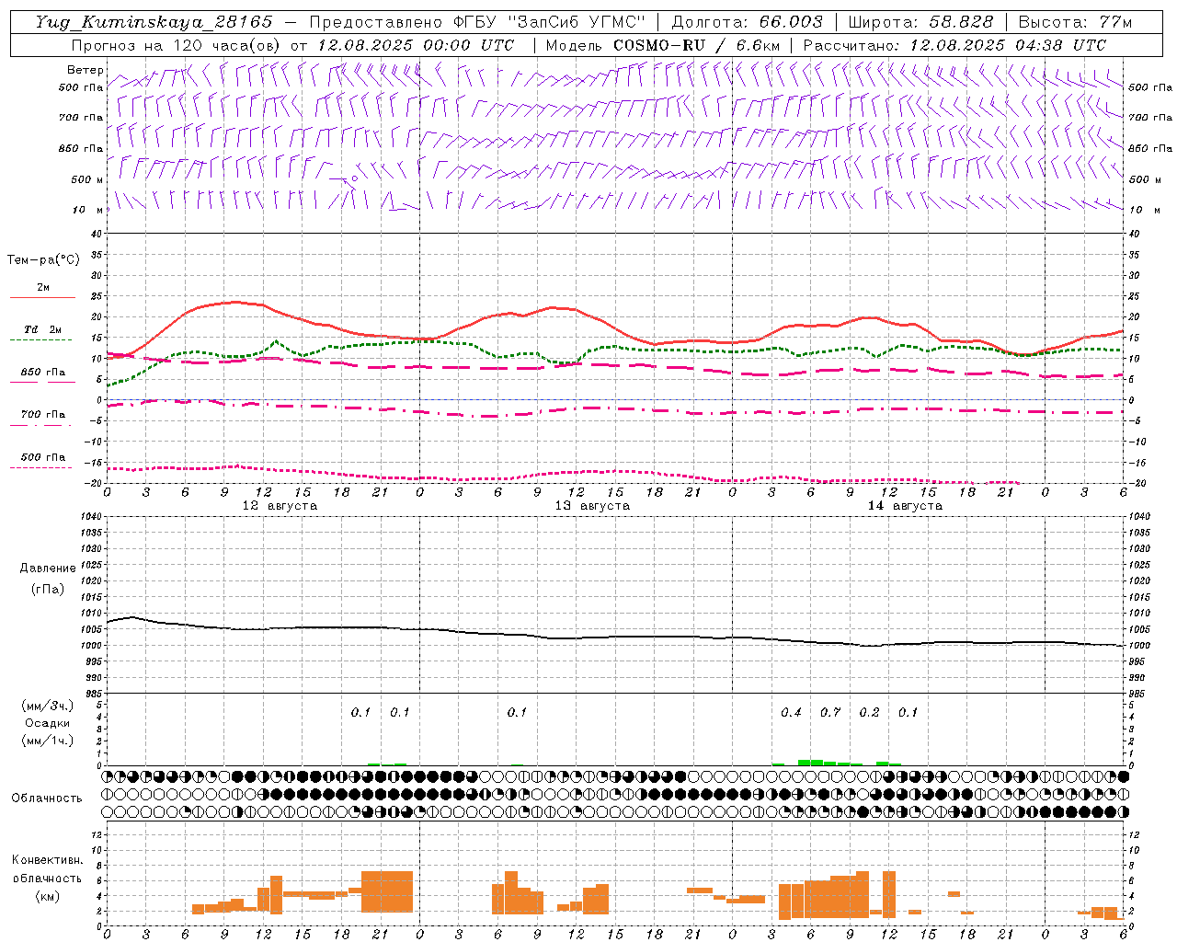
Task: Click the left 850 гПа wind level label
Action: (x=81, y=148)
